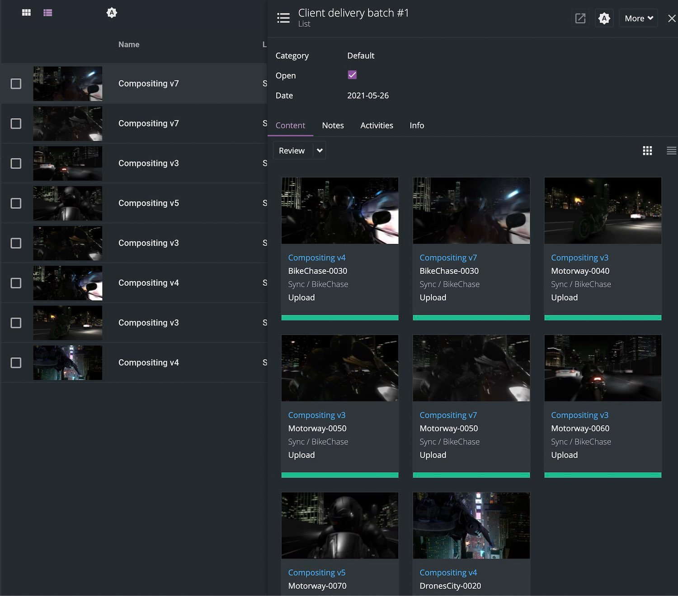
Task: Click Motorway-0070 shot name
Action: point(317,586)
